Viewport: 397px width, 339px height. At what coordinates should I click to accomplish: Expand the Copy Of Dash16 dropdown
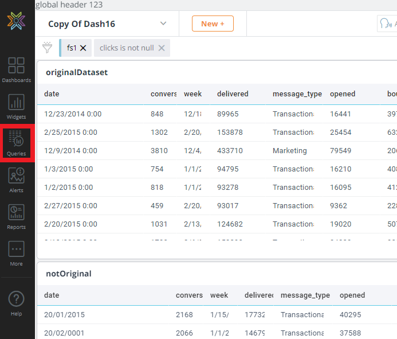tap(163, 24)
